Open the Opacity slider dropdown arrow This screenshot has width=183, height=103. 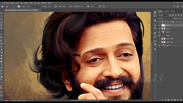[52, 7]
